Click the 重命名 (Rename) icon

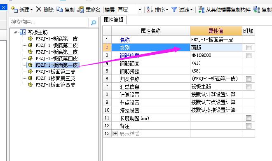(81, 9)
